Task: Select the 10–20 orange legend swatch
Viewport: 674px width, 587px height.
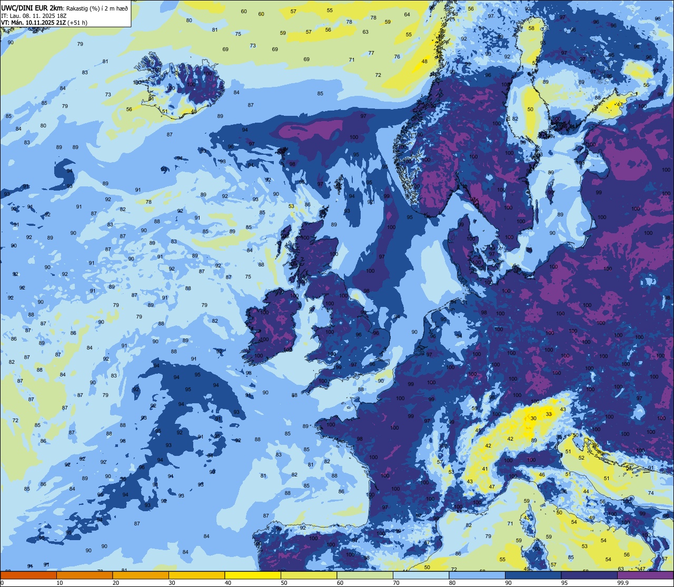Action: point(84,575)
